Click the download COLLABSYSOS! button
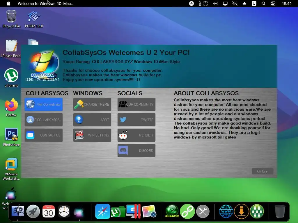The height and width of the screenshot is (223, 298). tap(44, 120)
